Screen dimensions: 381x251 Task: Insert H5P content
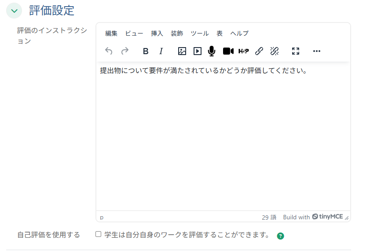[243, 51]
